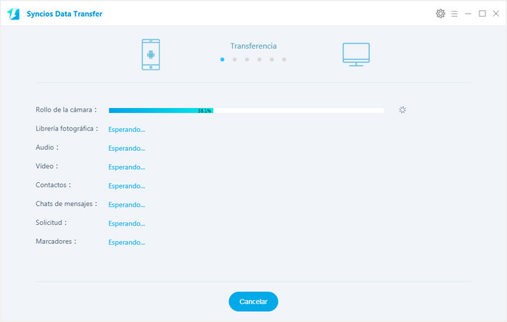
Task: Close the Syncios Data Transfer window
Action: [x=496, y=14]
